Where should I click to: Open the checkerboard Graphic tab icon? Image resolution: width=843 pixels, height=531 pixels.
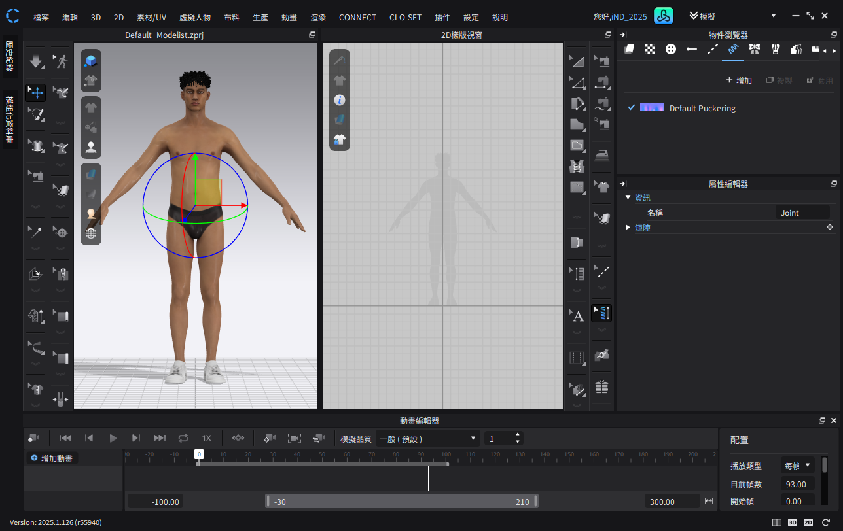650,49
